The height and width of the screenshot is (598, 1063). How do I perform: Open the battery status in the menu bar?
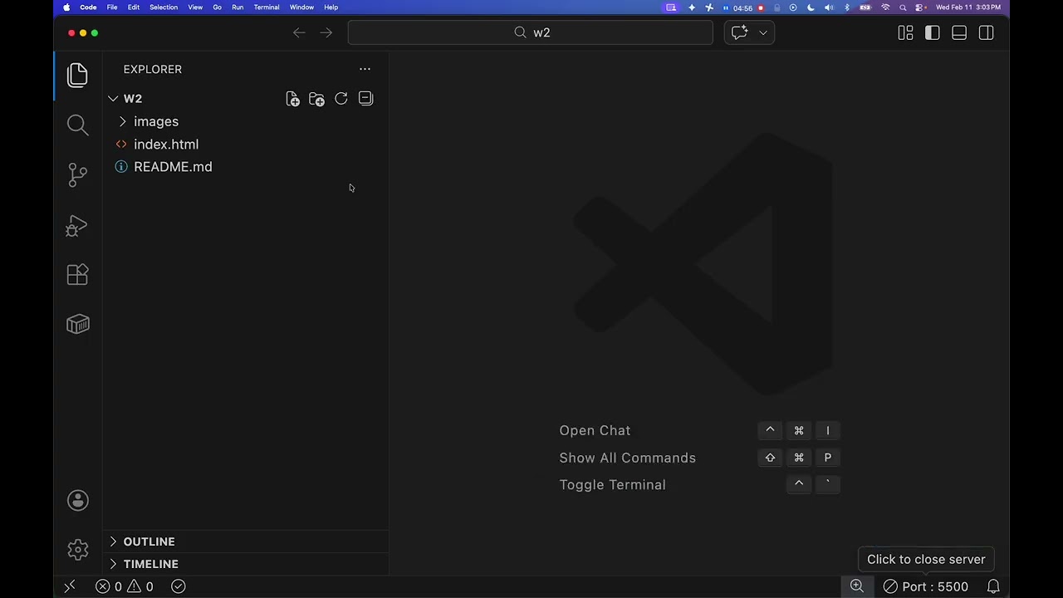tap(865, 7)
